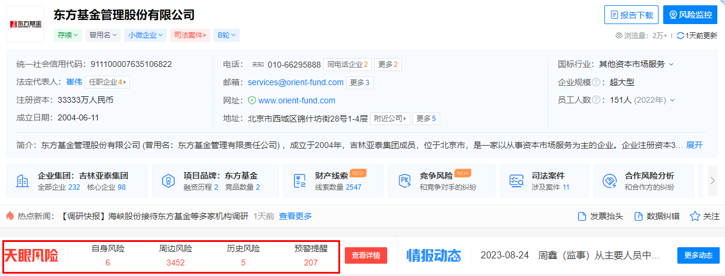Open 线索数量 2547 link

click(338, 187)
